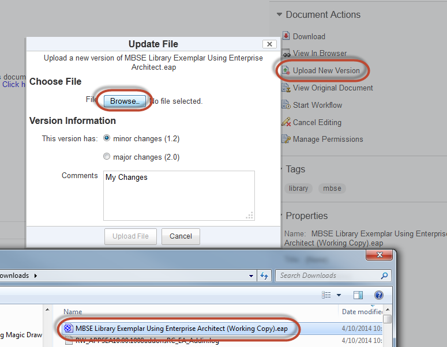The width and height of the screenshot is (447, 347).
Task: Click the Download document action icon
Action: [x=286, y=36]
